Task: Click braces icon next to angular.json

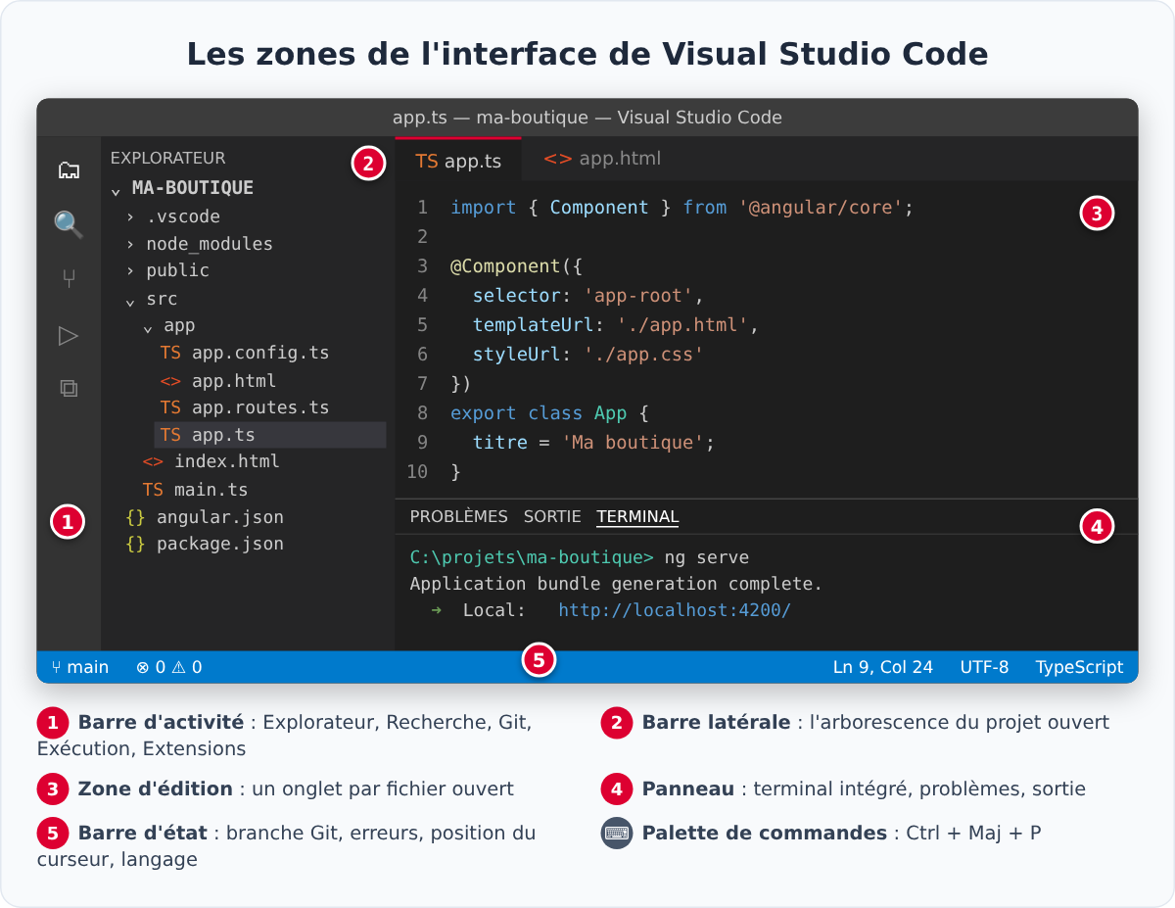Action: tap(135, 516)
